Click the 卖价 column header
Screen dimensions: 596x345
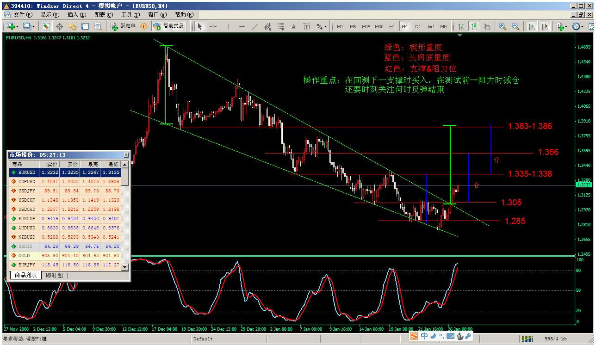[49, 164]
